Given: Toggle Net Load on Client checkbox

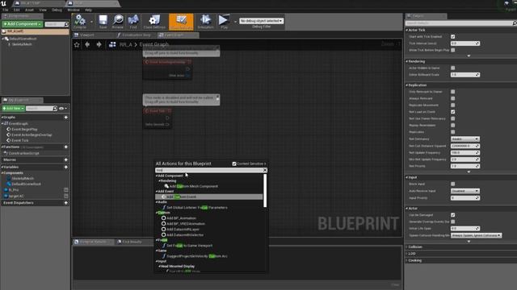Looking at the screenshot, I should pos(452,112).
